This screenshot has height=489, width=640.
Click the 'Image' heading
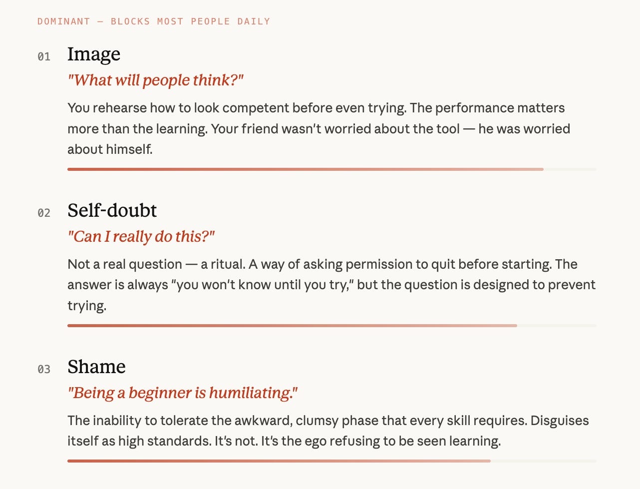(x=94, y=54)
